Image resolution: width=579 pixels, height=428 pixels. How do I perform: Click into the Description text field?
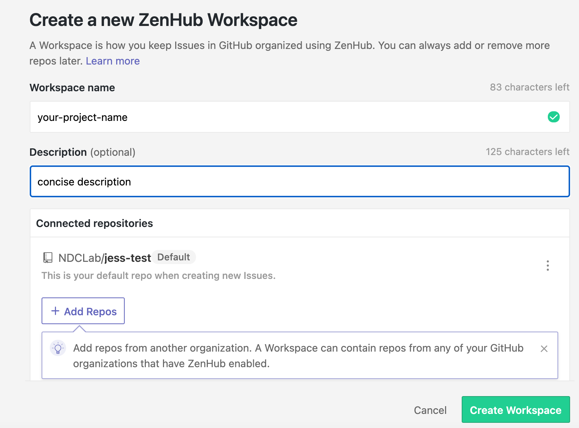(x=299, y=182)
